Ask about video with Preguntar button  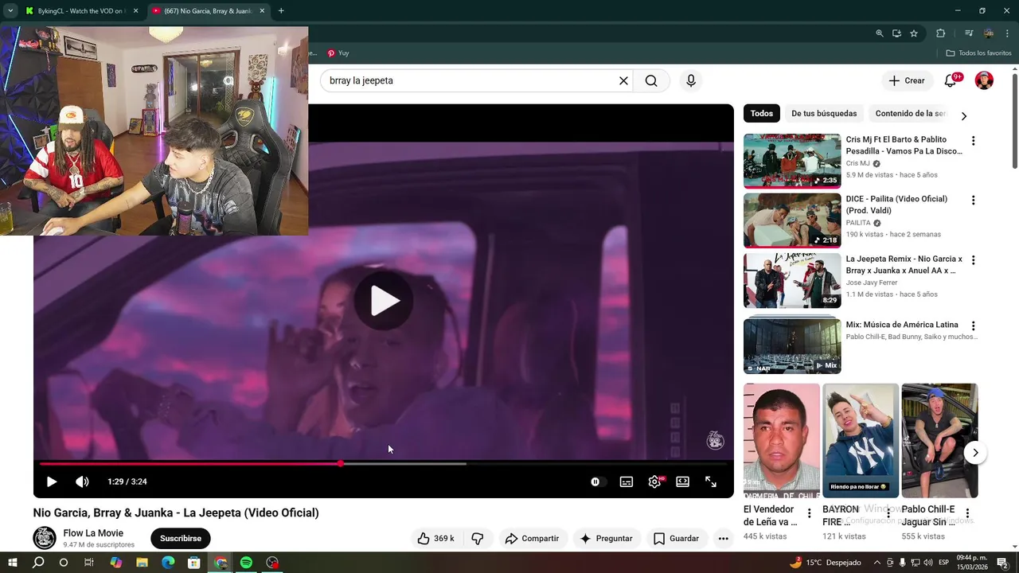pyautogui.click(x=606, y=538)
